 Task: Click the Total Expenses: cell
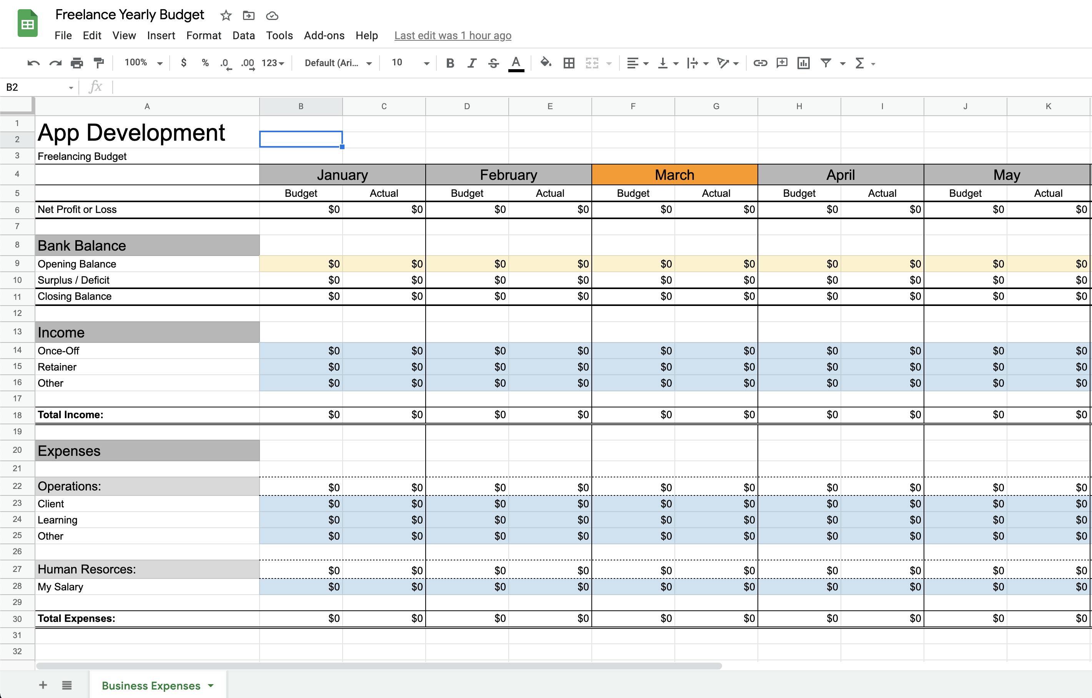coord(147,618)
